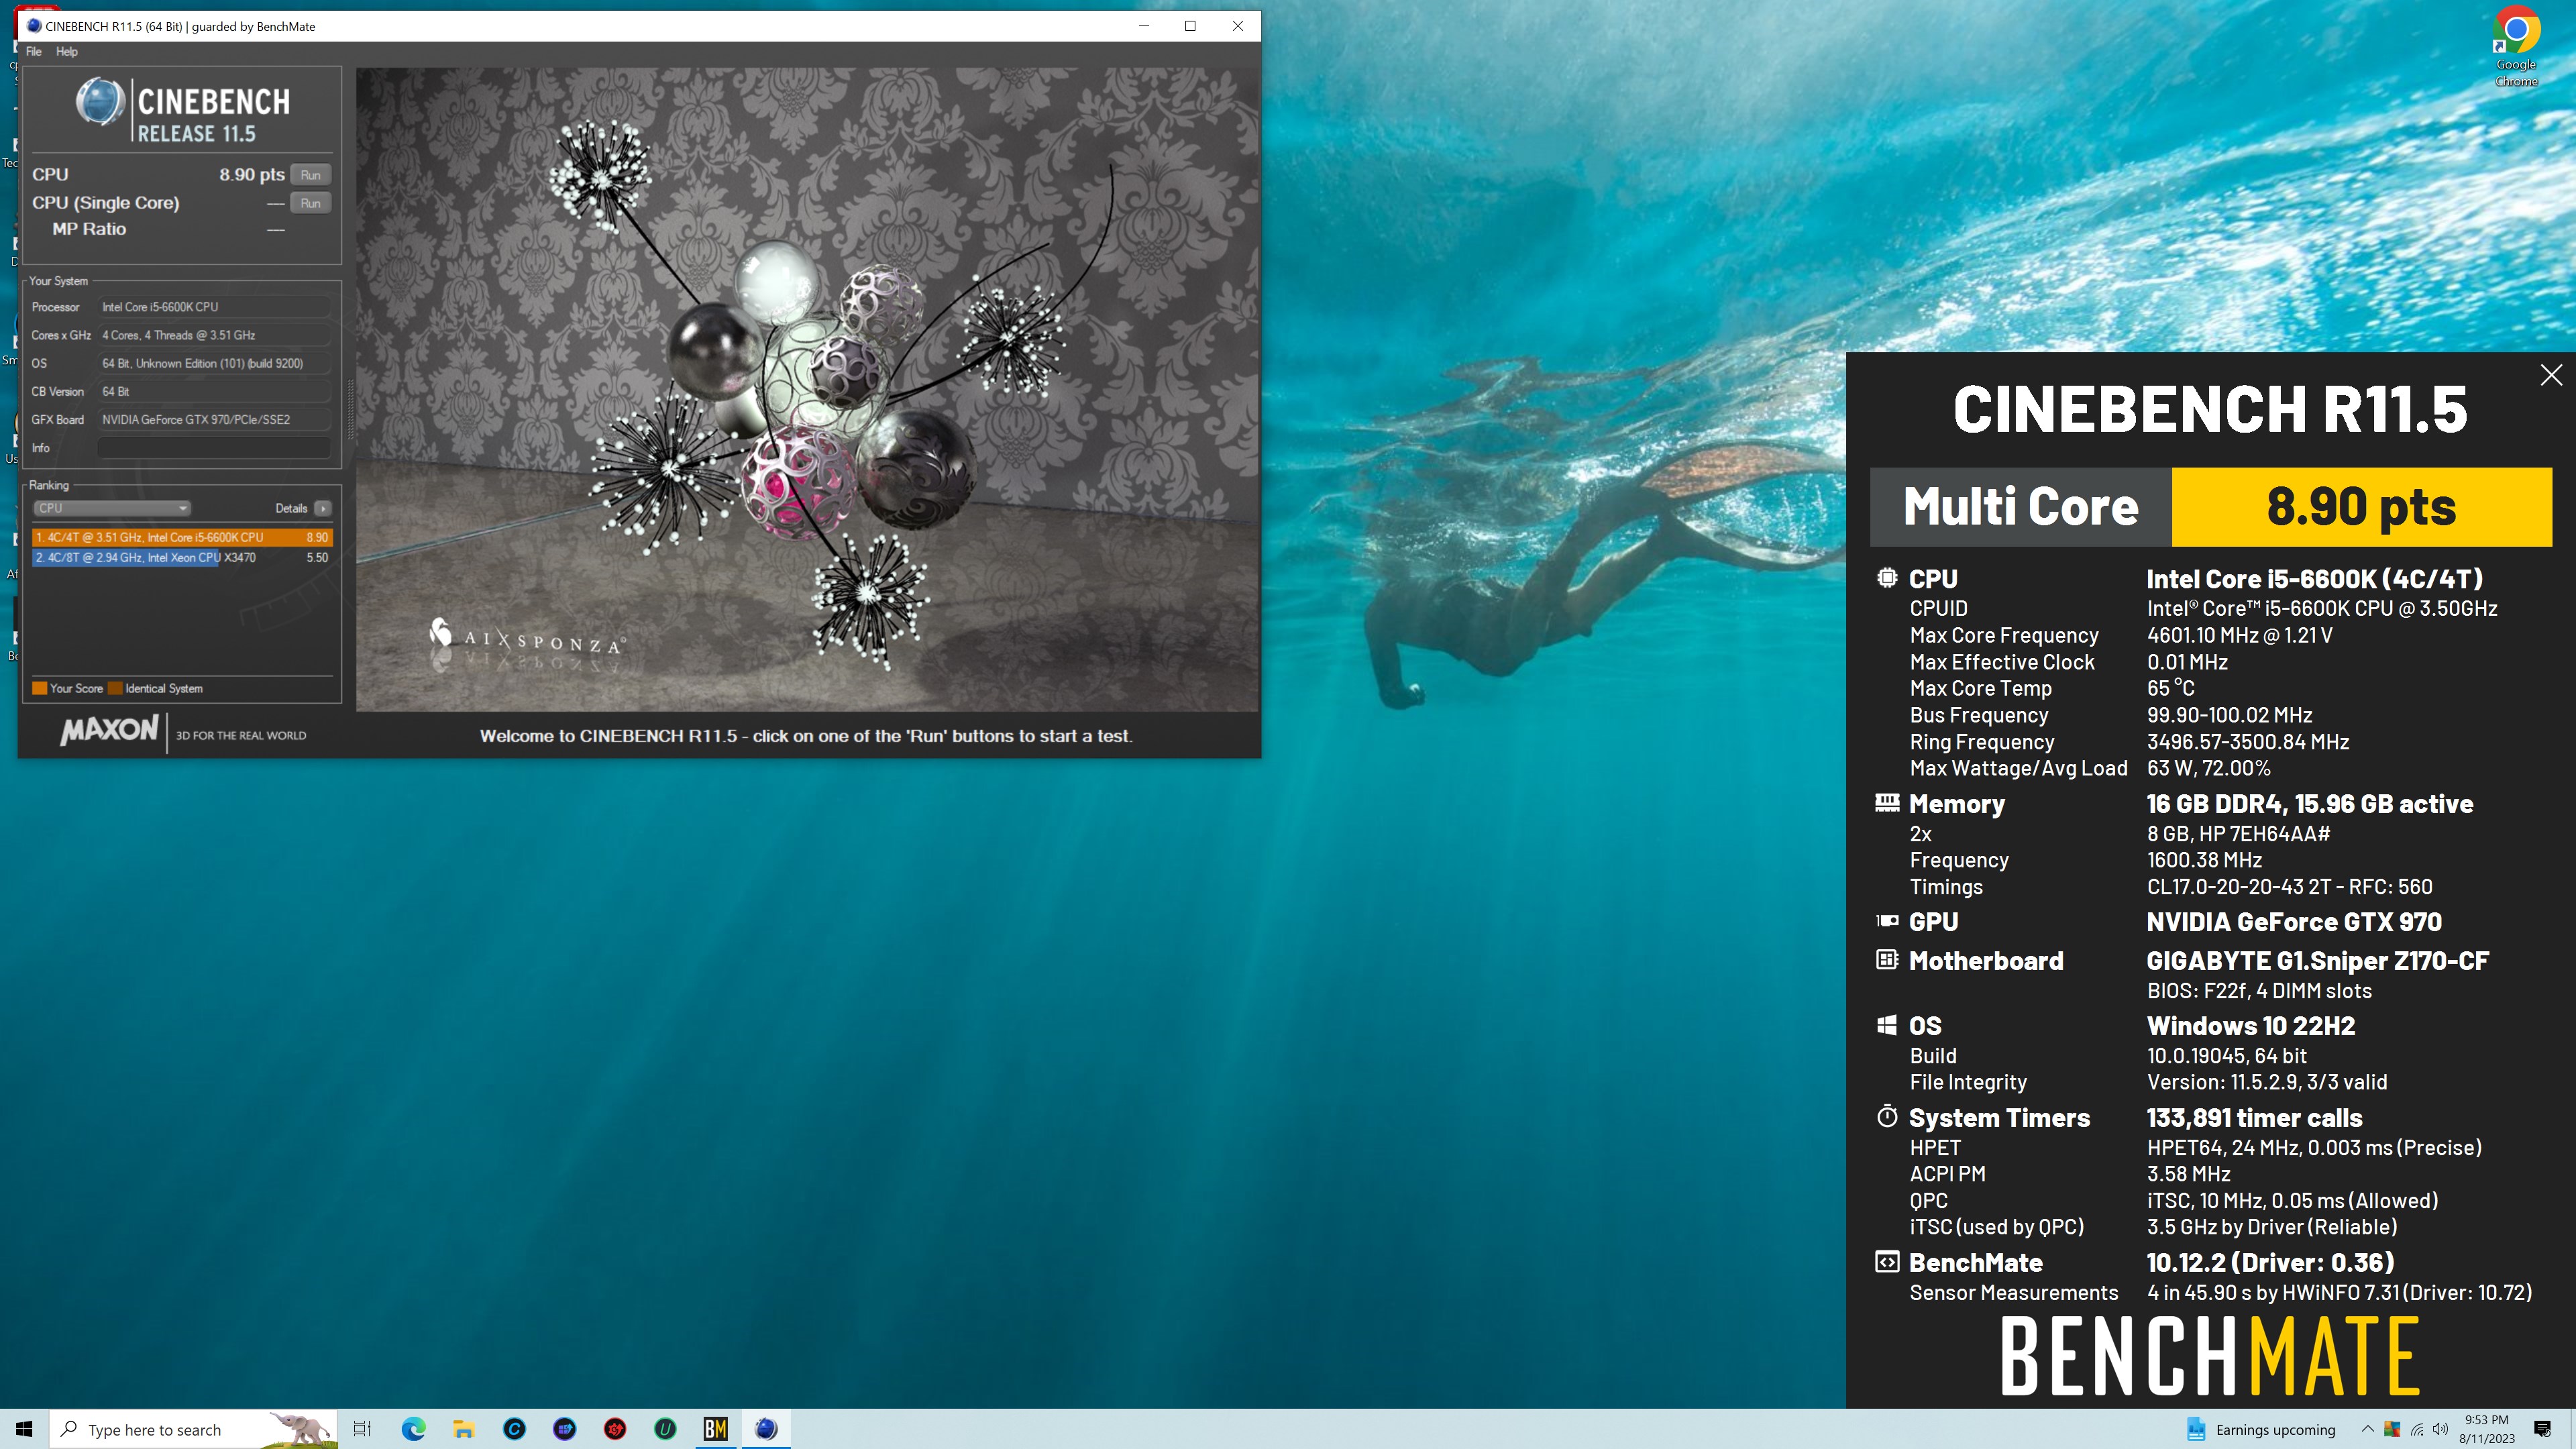Click the MAXON logo
The image size is (2576, 1449).
(x=109, y=730)
